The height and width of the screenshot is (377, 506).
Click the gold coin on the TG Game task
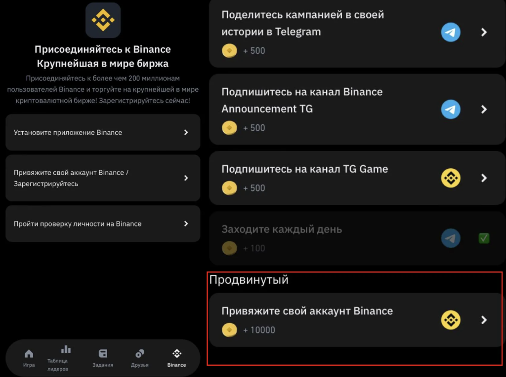click(x=229, y=188)
